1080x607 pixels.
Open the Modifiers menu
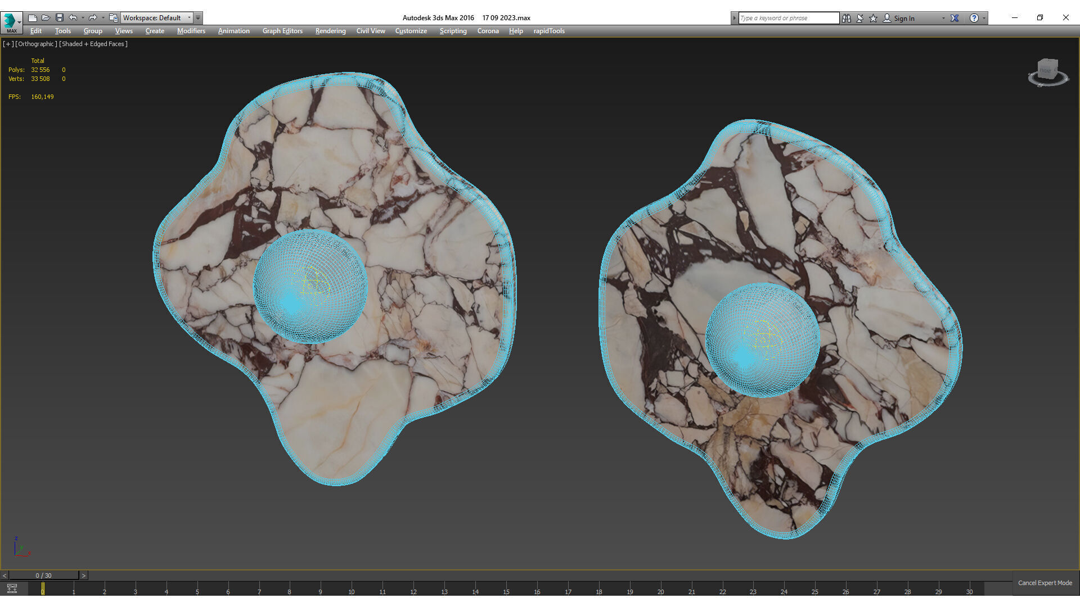click(191, 31)
